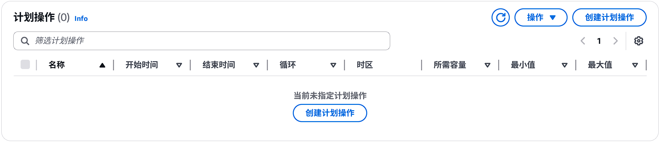Sort by 最大值 column arrow
This screenshot has height=151, width=664.
click(635, 65)
